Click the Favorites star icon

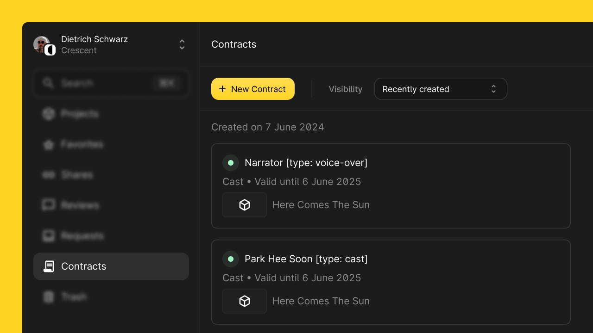(49, 144)
